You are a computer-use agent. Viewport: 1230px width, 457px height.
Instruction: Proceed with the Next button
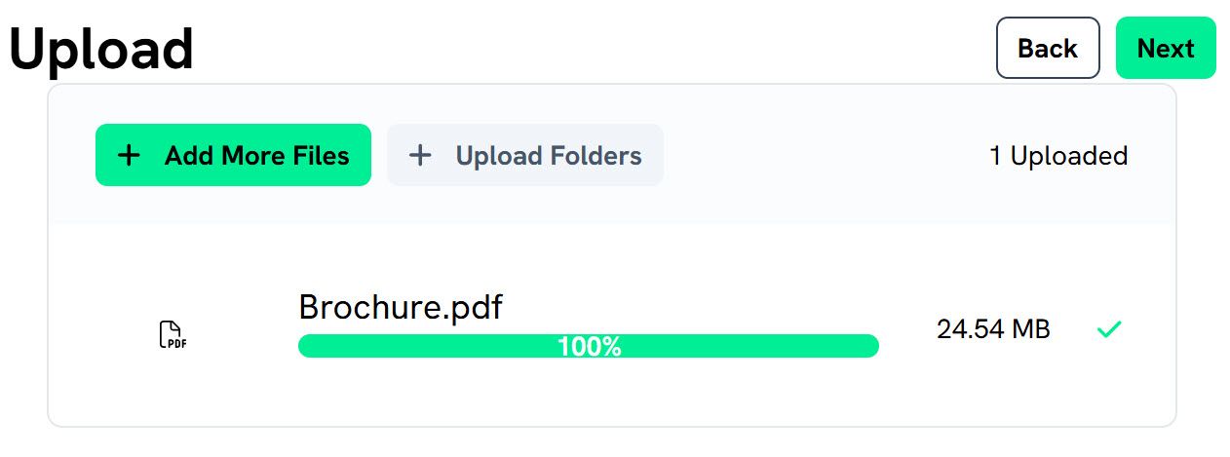[x=1165, y=48]
